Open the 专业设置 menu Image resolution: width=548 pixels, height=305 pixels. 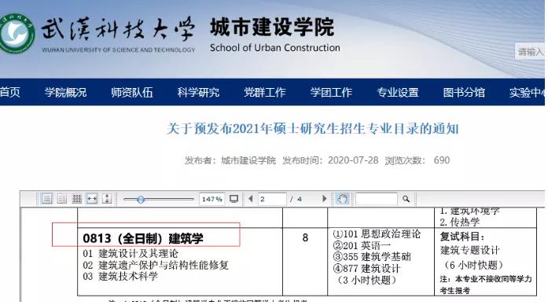(398, 92)
